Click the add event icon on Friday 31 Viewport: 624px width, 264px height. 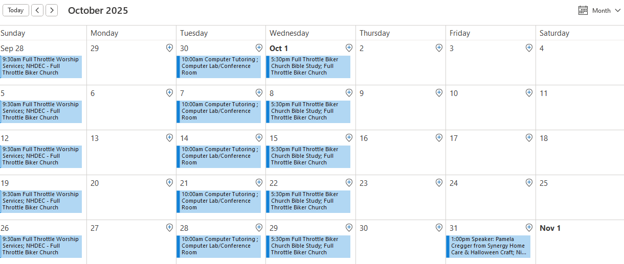click(529, 227)
